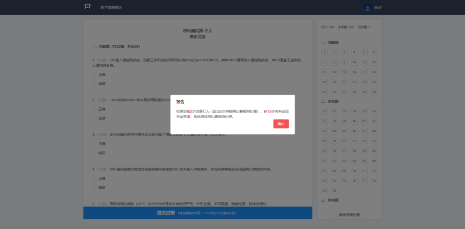Click the 数字竞赛靶场 header title
Image resolution: width=465 pixels, height=229 pixels.
coord(111,7)
